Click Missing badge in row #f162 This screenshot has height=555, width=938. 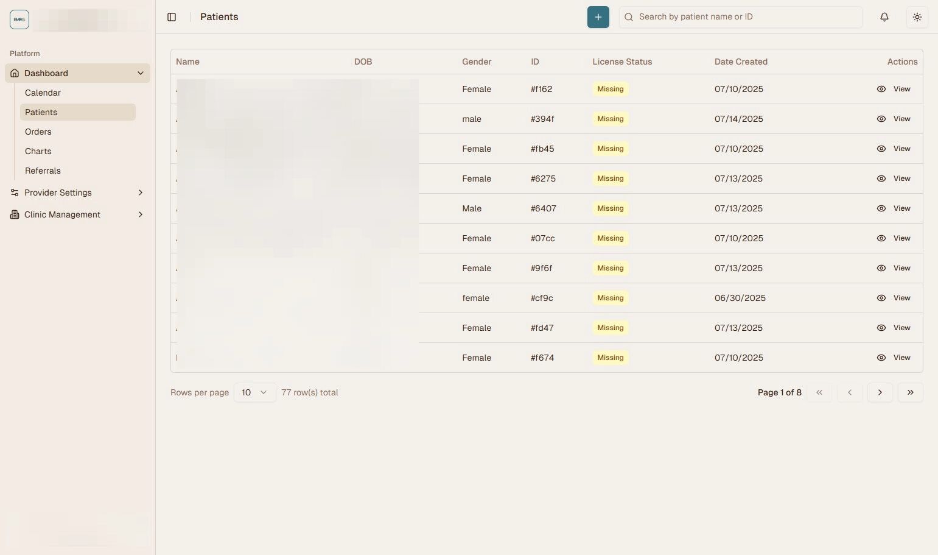(x=611, y=89)
